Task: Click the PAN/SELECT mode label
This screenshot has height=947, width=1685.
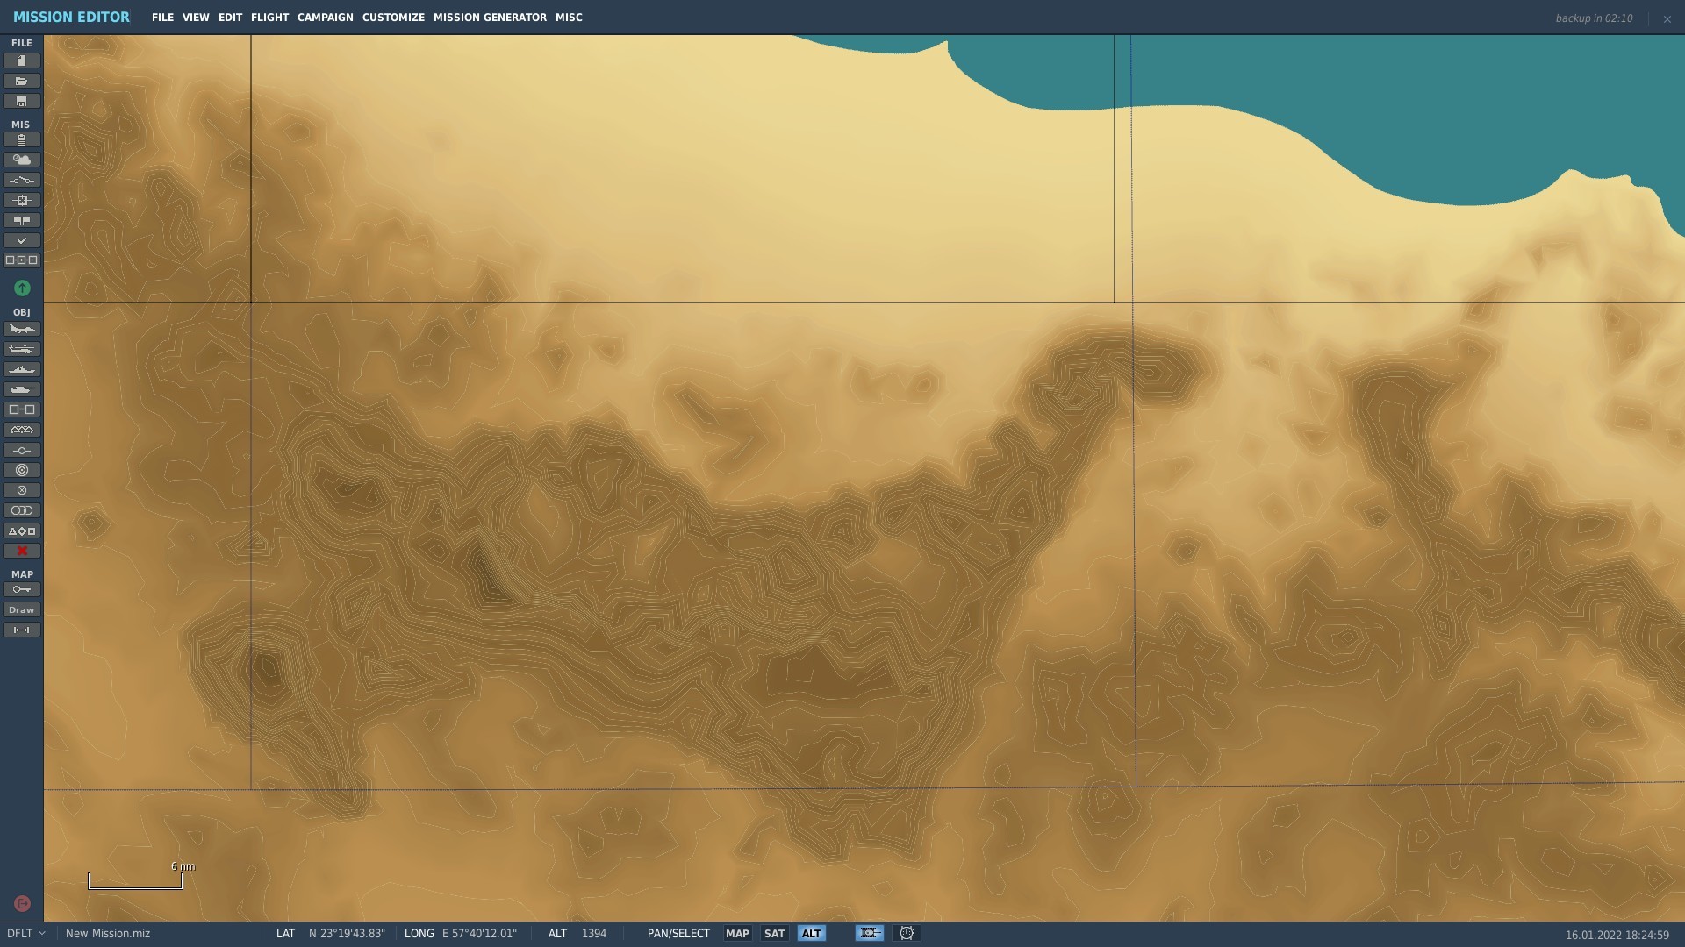Action: click(678, 933)
